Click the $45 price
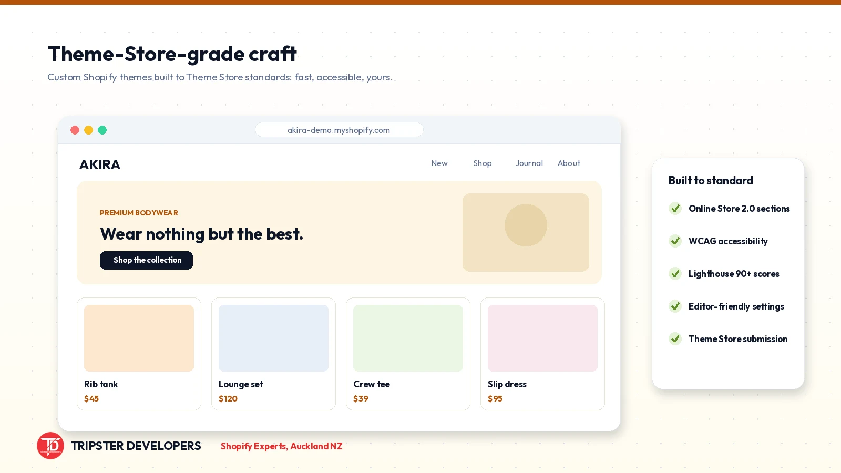 [x=91, y=399]
